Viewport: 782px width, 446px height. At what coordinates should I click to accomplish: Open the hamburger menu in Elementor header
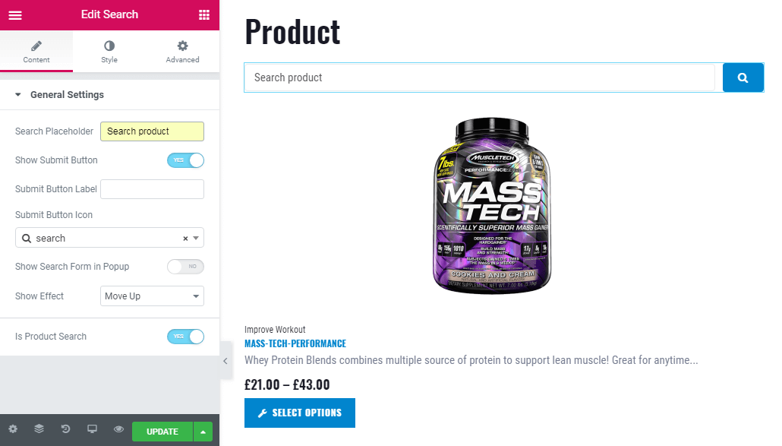coord(15,15)
